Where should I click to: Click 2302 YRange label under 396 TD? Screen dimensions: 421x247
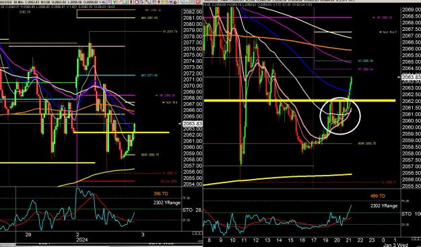click(x=167, y=203)
